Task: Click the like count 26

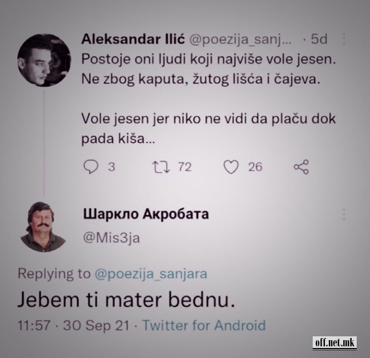Action: (x=255, y=167)
